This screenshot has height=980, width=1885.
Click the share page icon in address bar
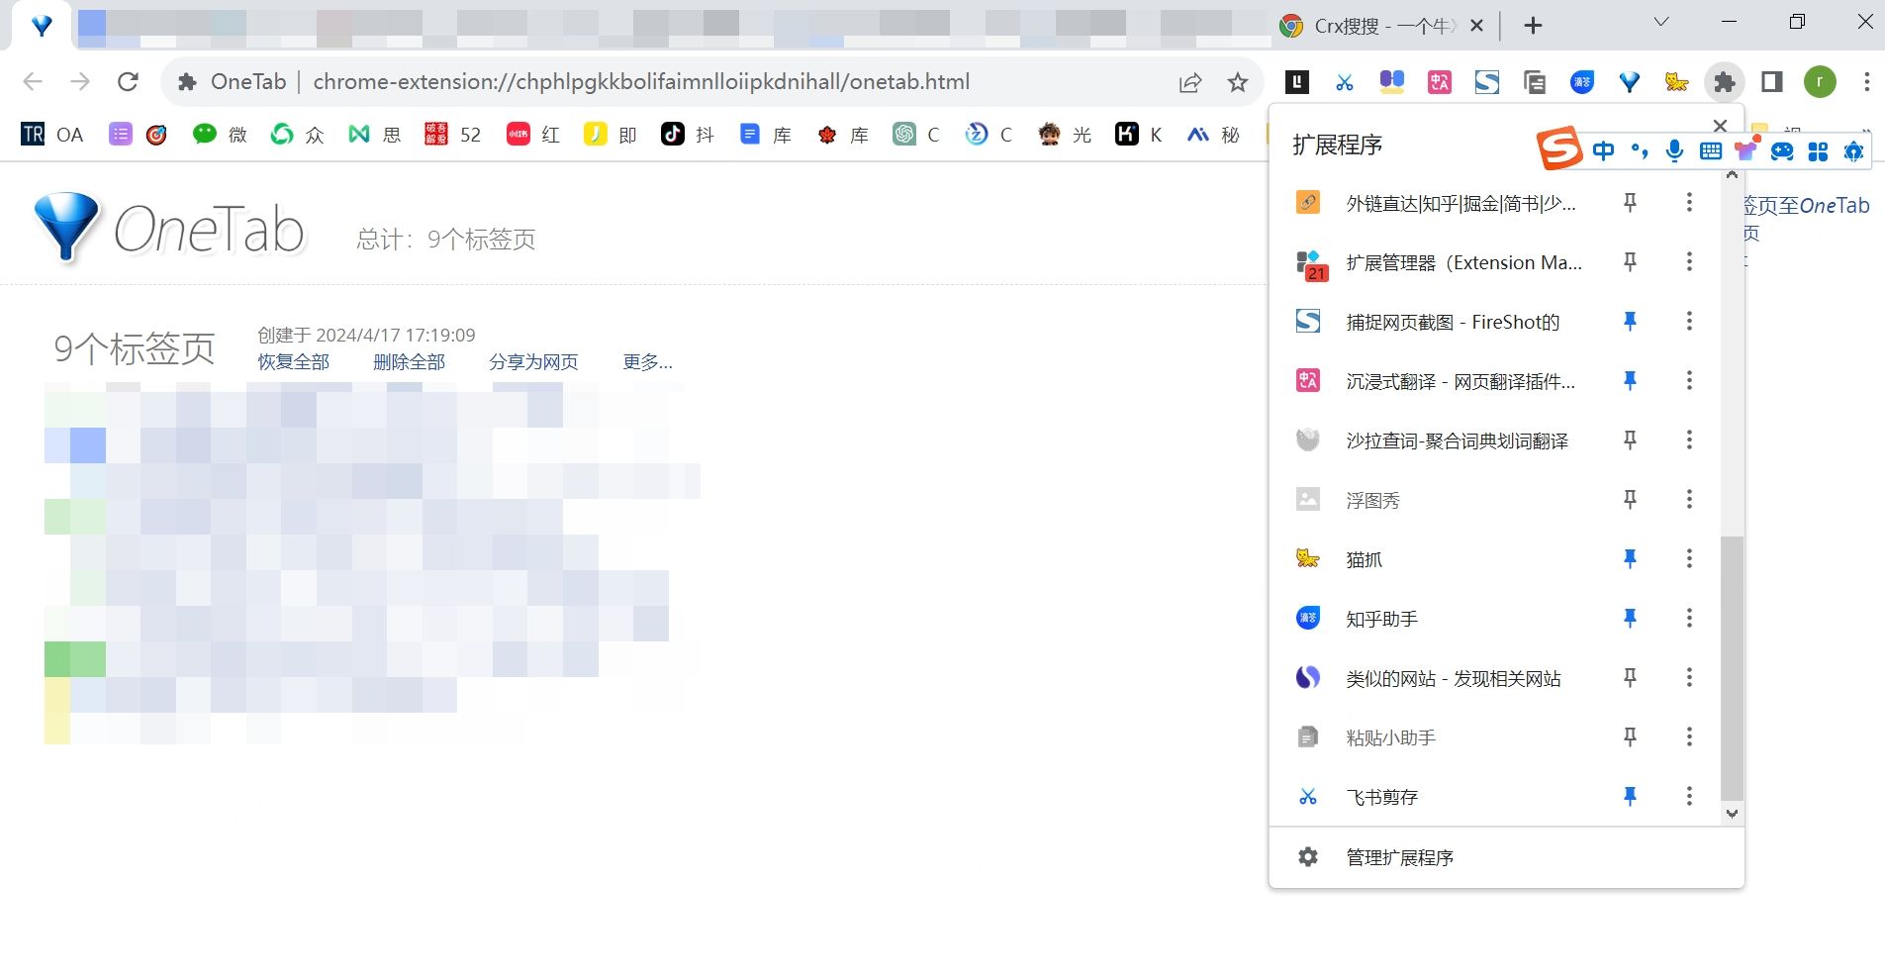click(1189, 82)
